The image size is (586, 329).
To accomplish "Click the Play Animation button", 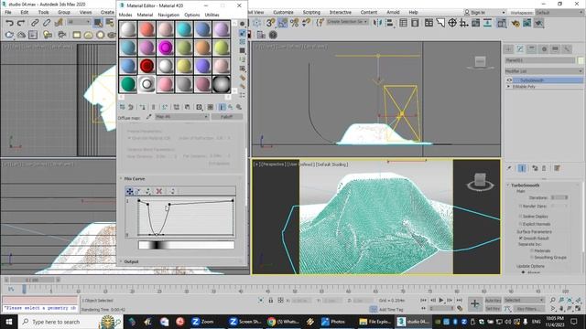I will click(x=441, y=301).
